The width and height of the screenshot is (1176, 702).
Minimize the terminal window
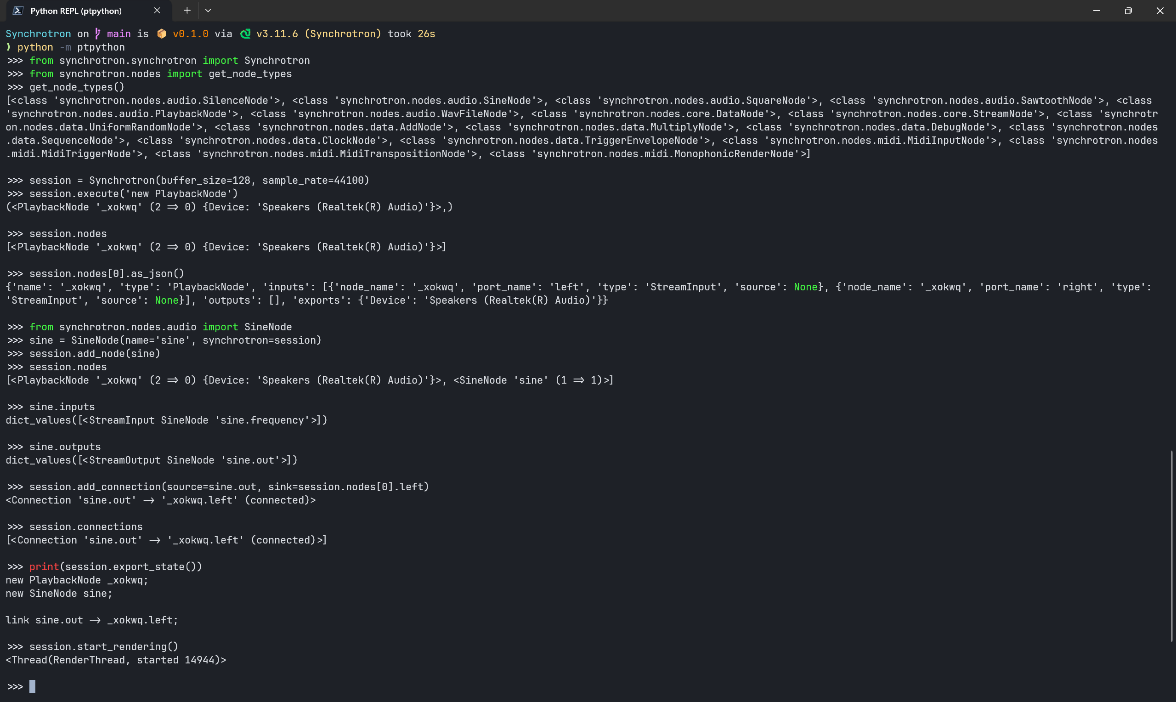tap(1097, 11)
